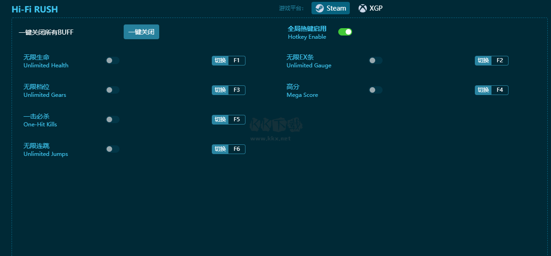
Task: Switch to the XGP platform tab
Action: [371, 8]
